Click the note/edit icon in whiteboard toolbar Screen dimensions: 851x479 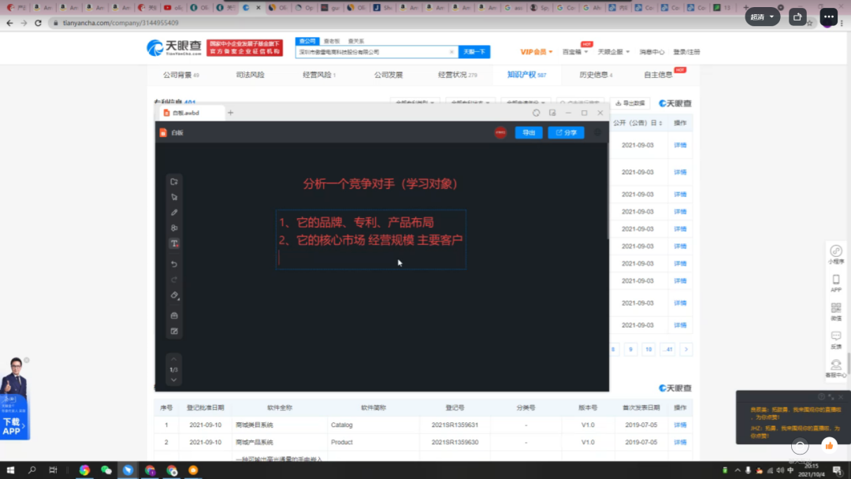pos(174,332)
